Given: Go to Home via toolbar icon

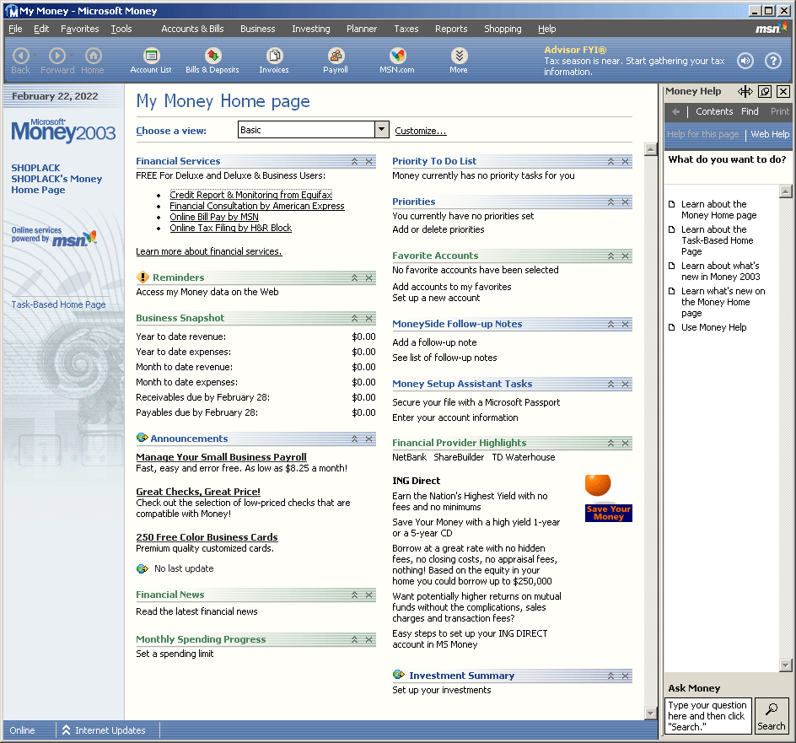Looking at the screenshot, I should coord(93,61).
